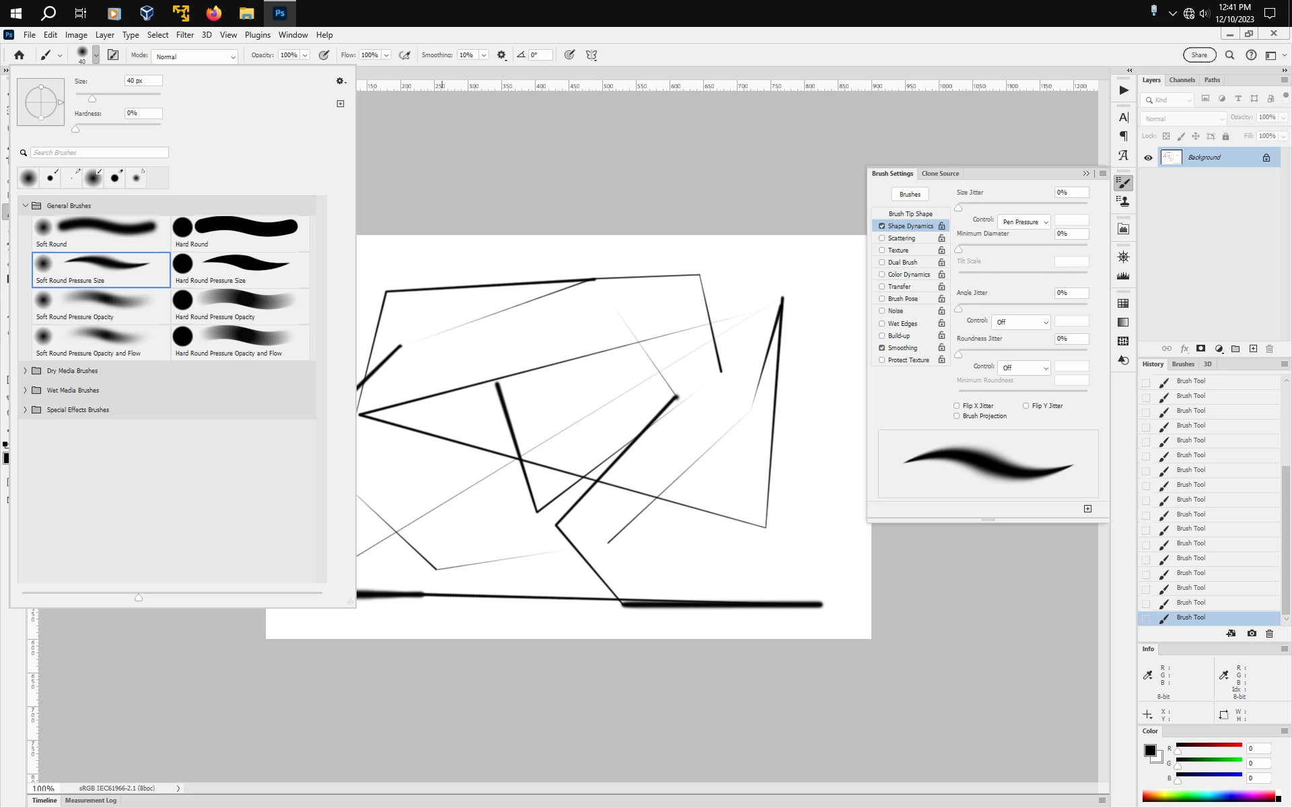Click the Share button
The height and width of the screenshot is (808, 1292).
click(x=1199, y=55)
